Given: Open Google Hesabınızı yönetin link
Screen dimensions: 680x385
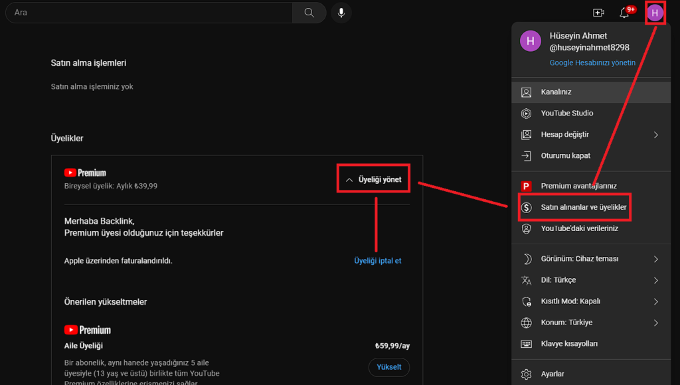Looking at the screenshot, I should (591, 62).
